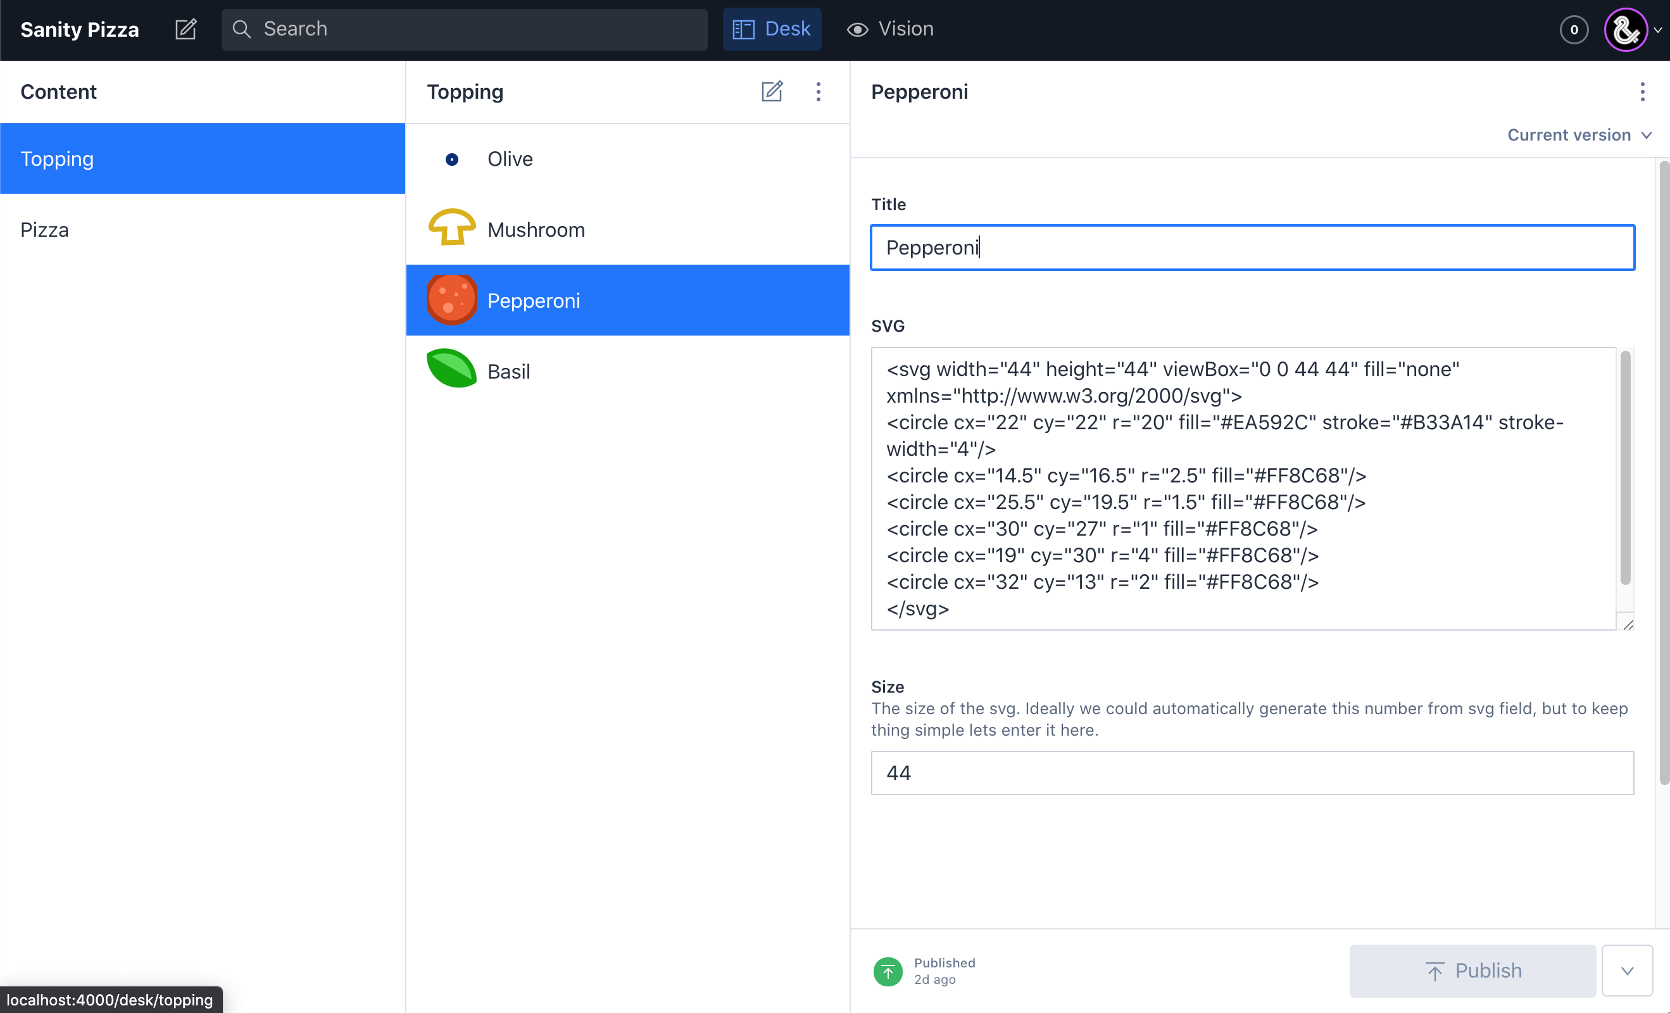Image resolution: width=1670 pixels, height=1013 pixels.
Task: Click the create new Topping pencil icon
Action: (772, 92)
